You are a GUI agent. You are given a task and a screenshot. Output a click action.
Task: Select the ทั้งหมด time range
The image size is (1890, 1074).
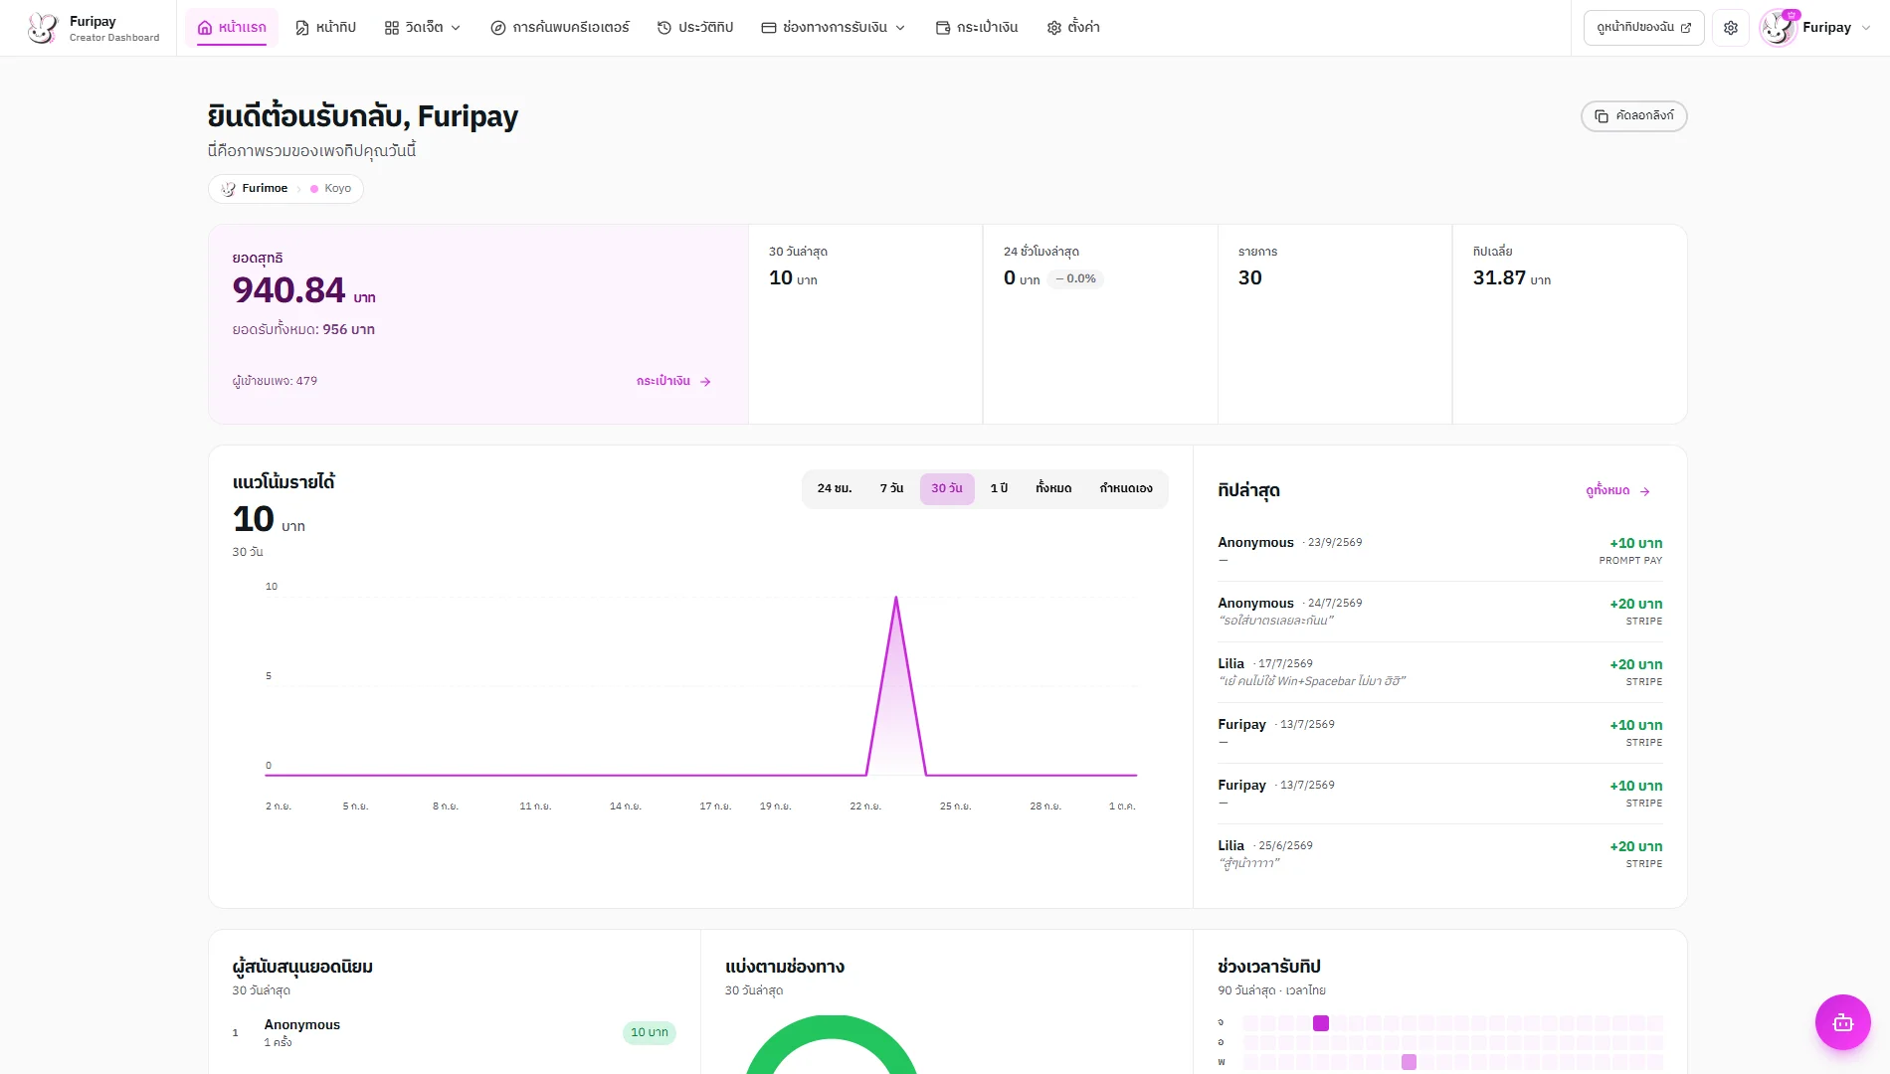[x=1053, y=488]
